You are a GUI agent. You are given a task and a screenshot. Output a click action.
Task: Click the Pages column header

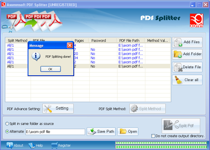coord(79,41)
